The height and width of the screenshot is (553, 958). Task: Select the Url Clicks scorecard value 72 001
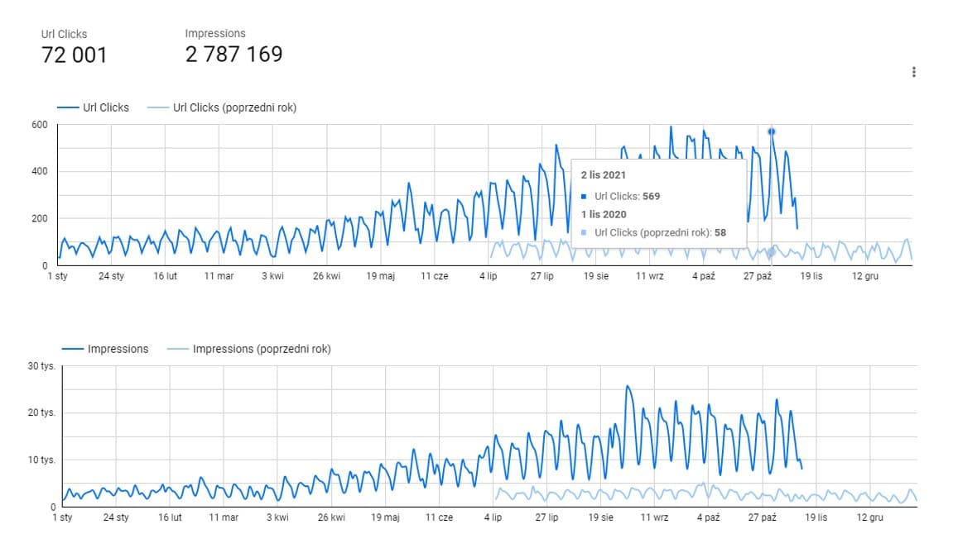coord(75,55)
